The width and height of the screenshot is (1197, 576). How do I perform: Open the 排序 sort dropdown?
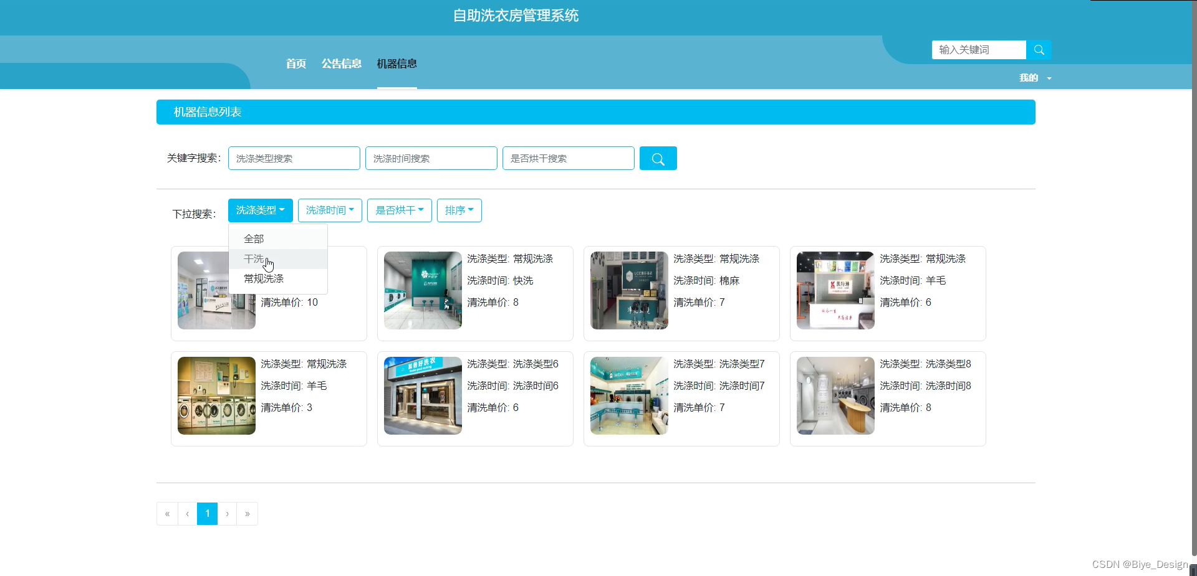459,210
